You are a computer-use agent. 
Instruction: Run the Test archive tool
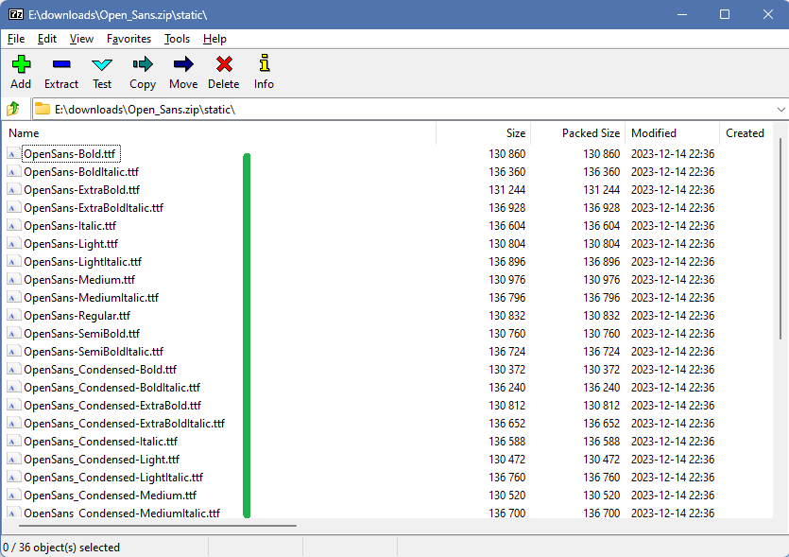click(x=102, y=64)
